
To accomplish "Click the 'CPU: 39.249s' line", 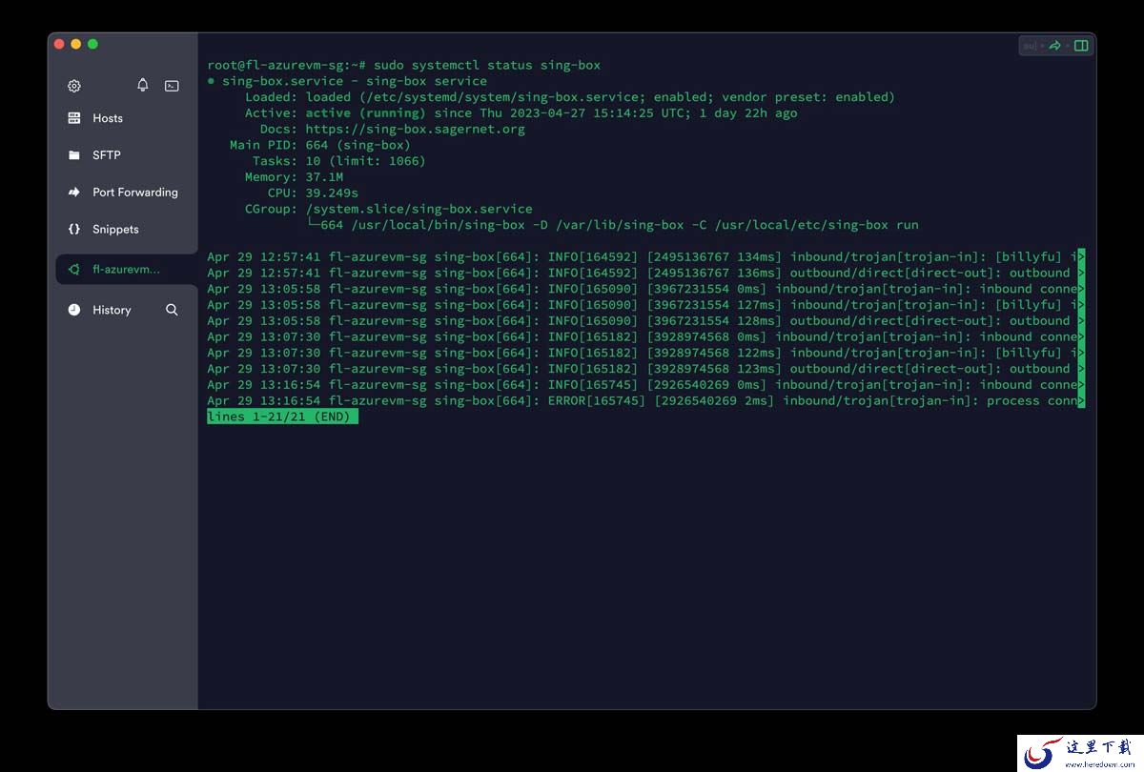I will click(x=313, y=193).
